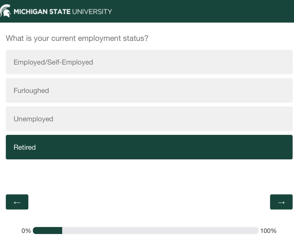294x249 pixels.
Task: Click the 'Retired' text label
Action: pos(24,147)
